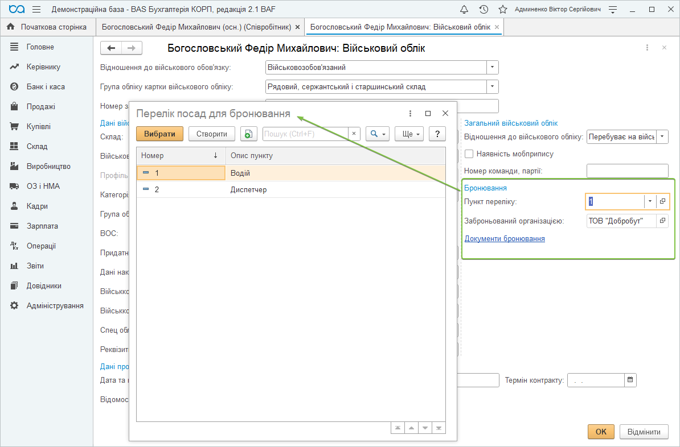Click the Пошук search input field
Viewport: 680px width, 447px height.
coord(305,134)
